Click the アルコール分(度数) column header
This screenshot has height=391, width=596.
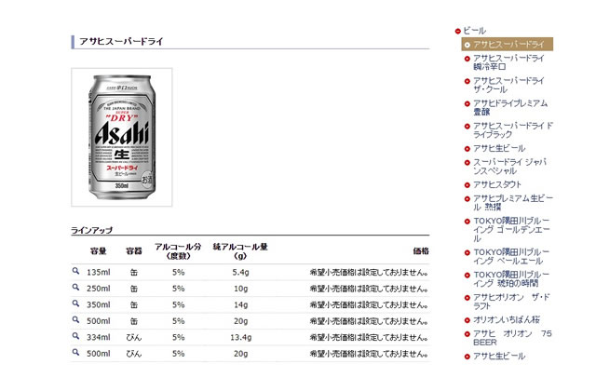pyautogui.click(x=178, y=251)
